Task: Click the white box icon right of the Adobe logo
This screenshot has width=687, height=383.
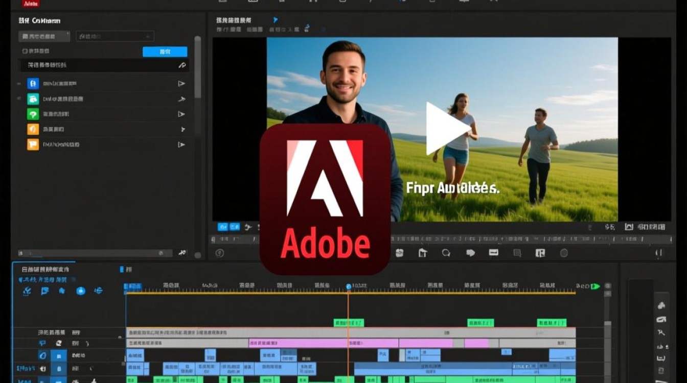Action: click(x=400, y=253)
